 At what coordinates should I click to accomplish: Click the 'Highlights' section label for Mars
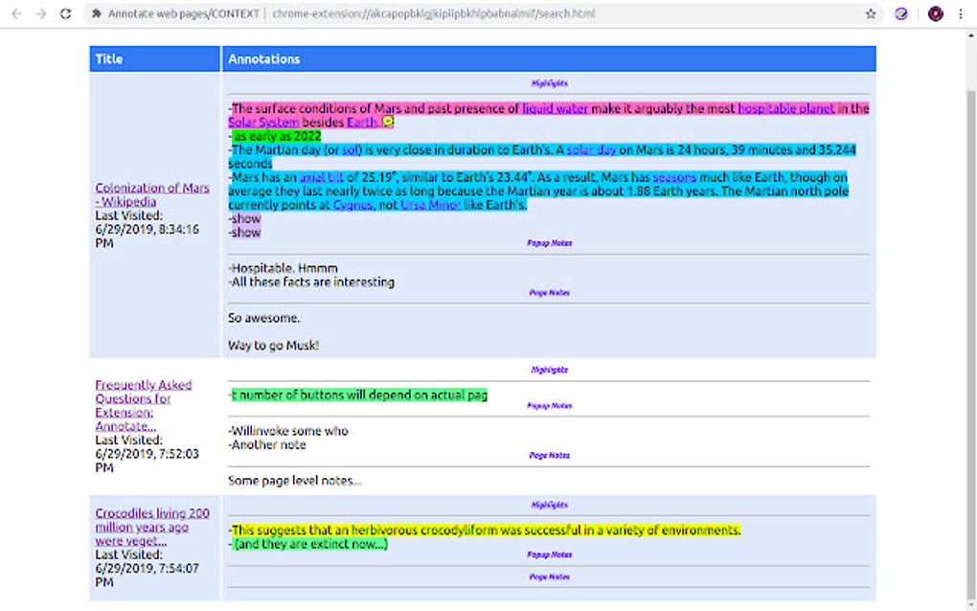548,83
